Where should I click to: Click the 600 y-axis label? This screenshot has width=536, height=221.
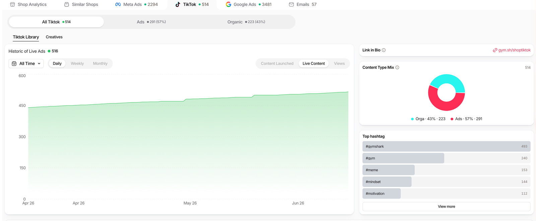click(x=22, y=76)
